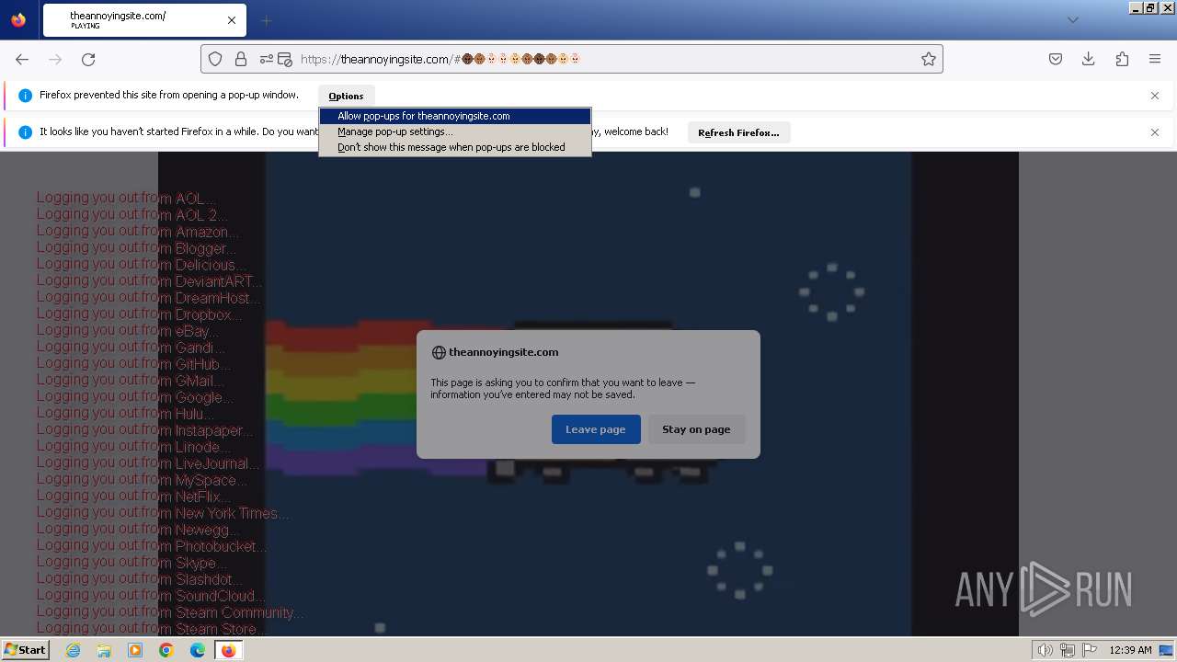Select Allow pop-ups for theannoyingsite.com
1177x662 pixels.
click(455, 116)
